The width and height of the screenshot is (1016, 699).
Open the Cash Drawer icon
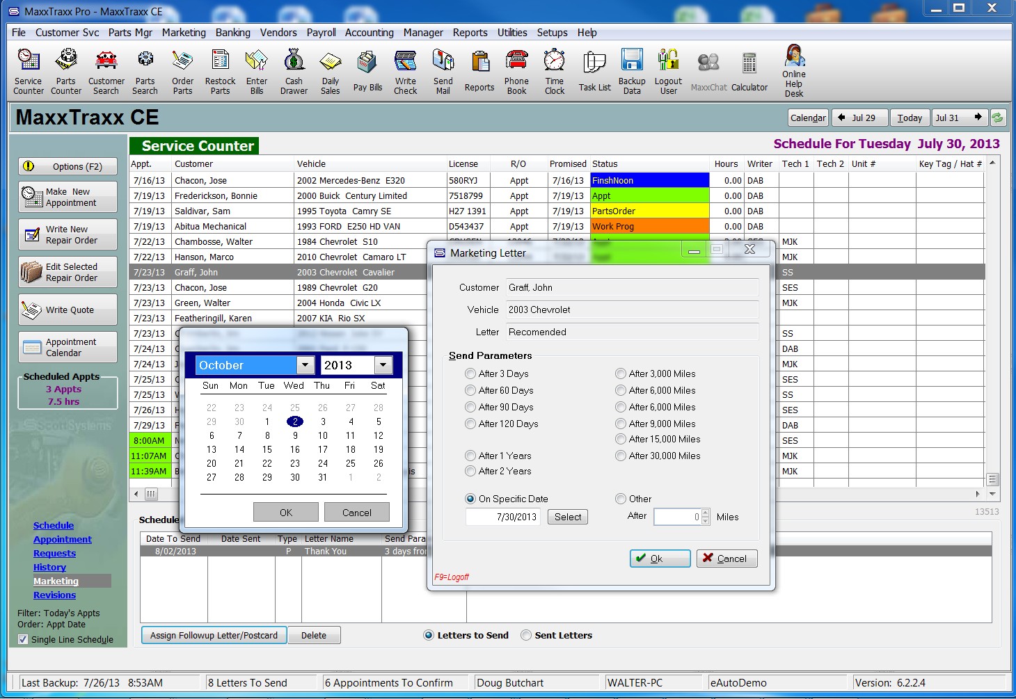[294, 71]
